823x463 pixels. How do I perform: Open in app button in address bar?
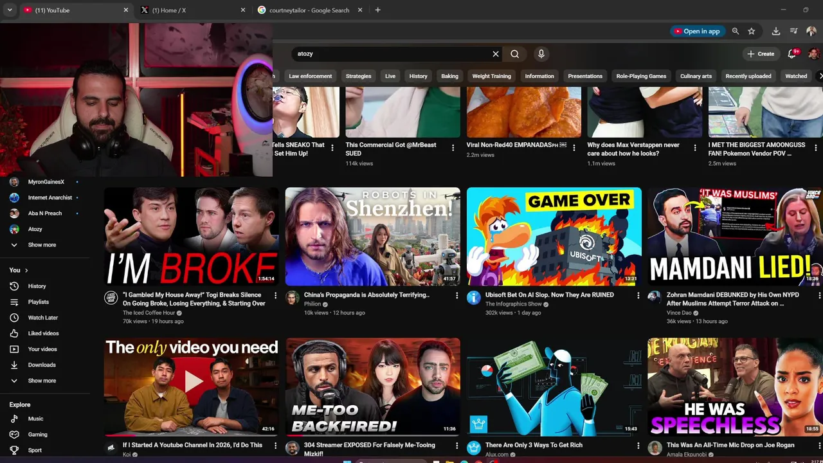[x=696, y=31]
